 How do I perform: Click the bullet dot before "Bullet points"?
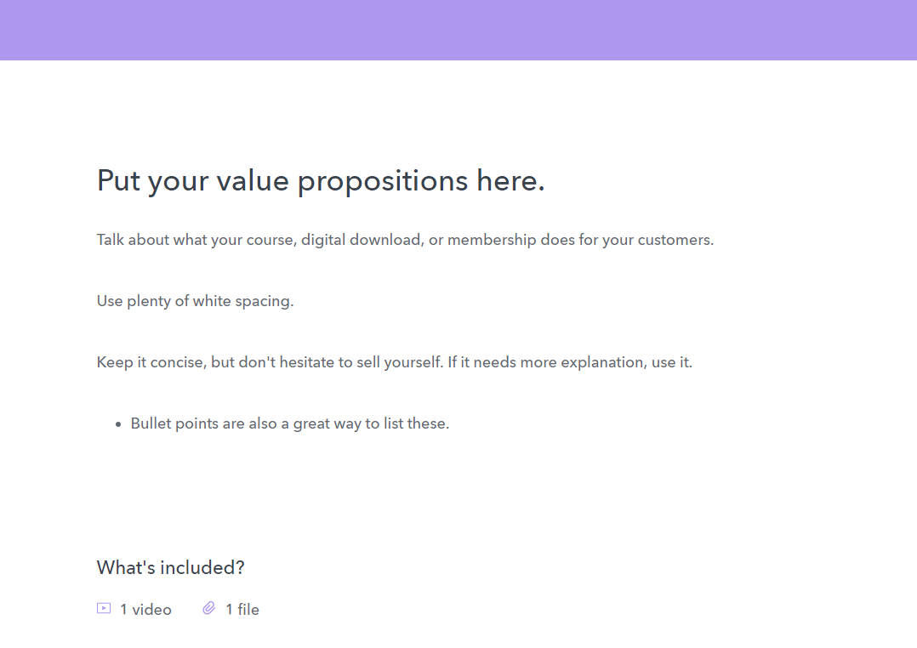pyautogui.click(x=118, y=423)
